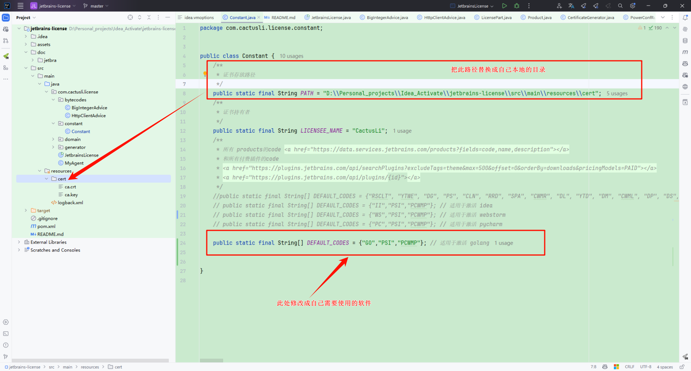This screenshot has width=691, height=371.
Task: Open the Terminal tool window
Action: click(x=6, y=334)
